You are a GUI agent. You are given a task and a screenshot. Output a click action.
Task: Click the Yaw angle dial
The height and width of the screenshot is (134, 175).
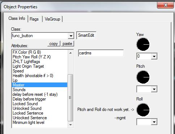pos(143,44)
